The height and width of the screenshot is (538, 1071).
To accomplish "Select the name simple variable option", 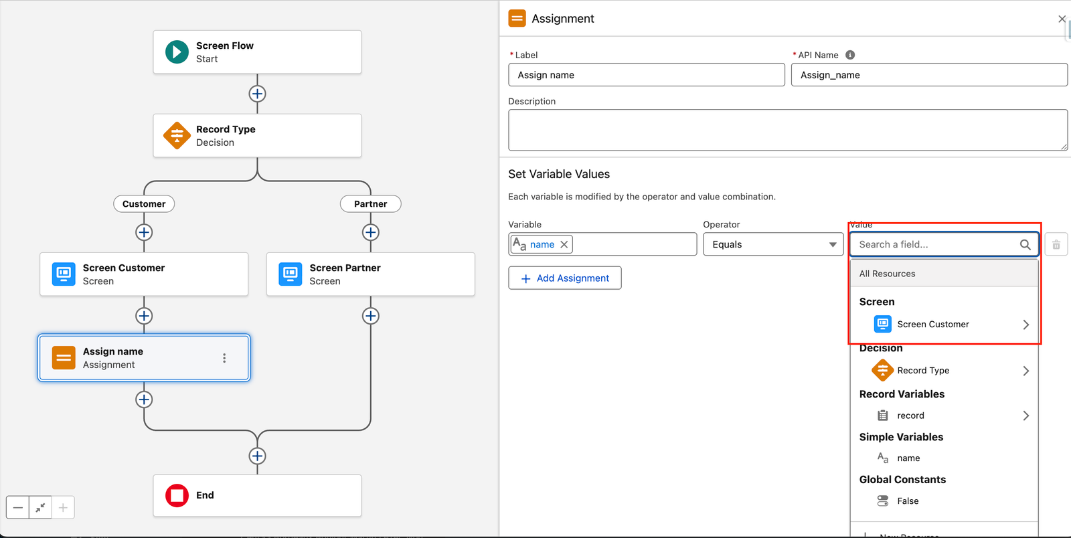I will pyautogui.click(x=908, y=458).
